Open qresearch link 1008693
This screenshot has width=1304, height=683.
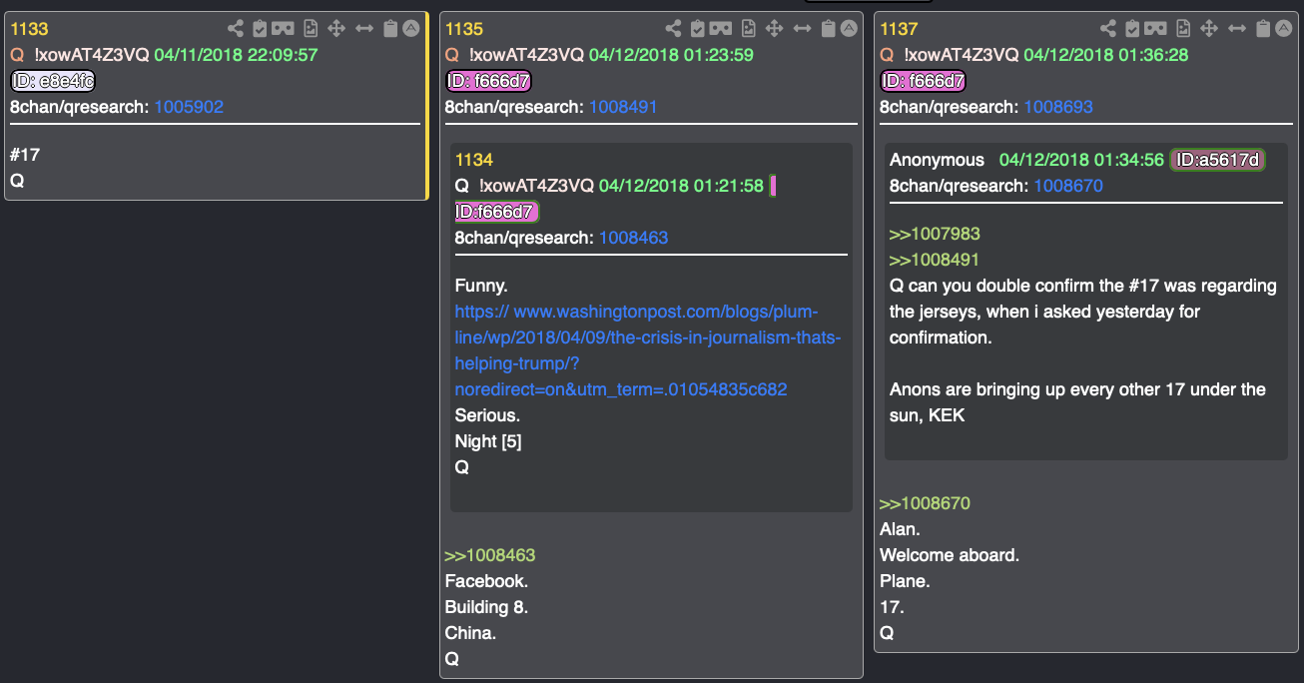pyautogui.click(x=1058, y=107)
